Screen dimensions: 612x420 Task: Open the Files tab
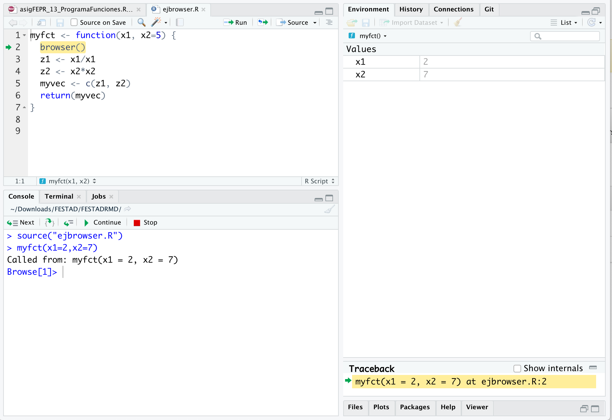pos(355,407)
